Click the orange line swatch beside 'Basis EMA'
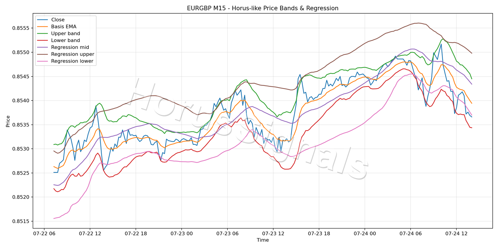498x249 pixels. point(43,27)
